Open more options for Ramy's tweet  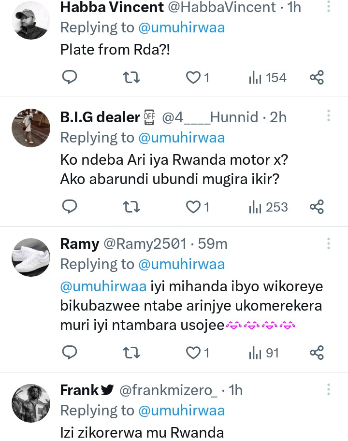pyautogui.click(x=329, y=243)
